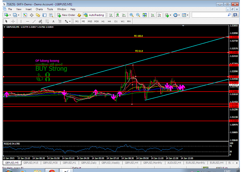Switch to the GBPUSD,Daily tab
Screen dimensions: 241x172
pos(89,163)
